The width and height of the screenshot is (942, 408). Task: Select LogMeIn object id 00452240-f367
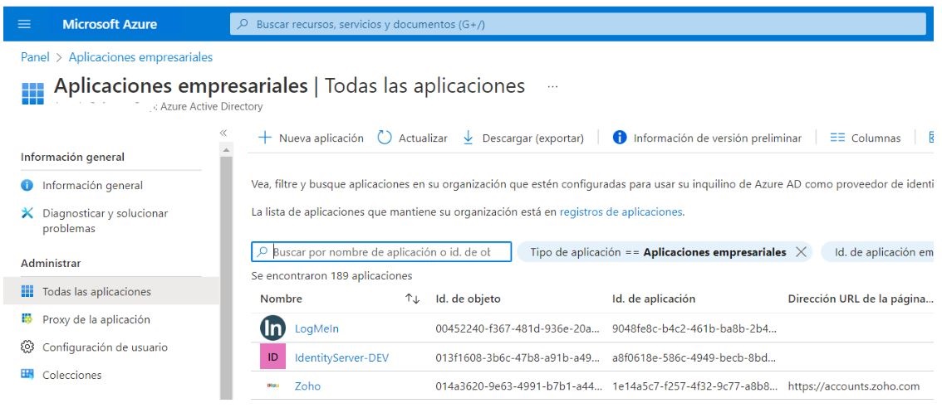point(518,328)
